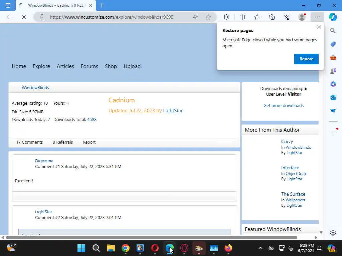The image size is (342, 256).
Task: Open the Upload menu item
Action: click(x=132, y=66)
